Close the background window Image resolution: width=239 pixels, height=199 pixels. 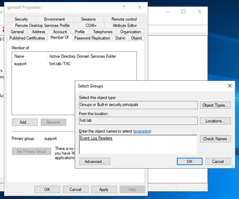click(200, 12)
